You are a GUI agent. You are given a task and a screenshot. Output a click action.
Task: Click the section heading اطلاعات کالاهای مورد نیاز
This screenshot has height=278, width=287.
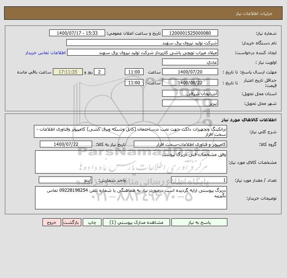coord(249,120)
